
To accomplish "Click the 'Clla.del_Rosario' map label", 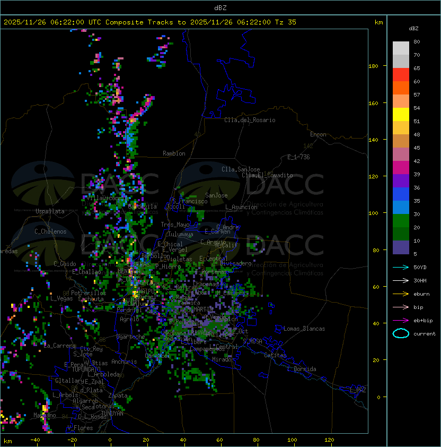I will (x=250, y=120).
